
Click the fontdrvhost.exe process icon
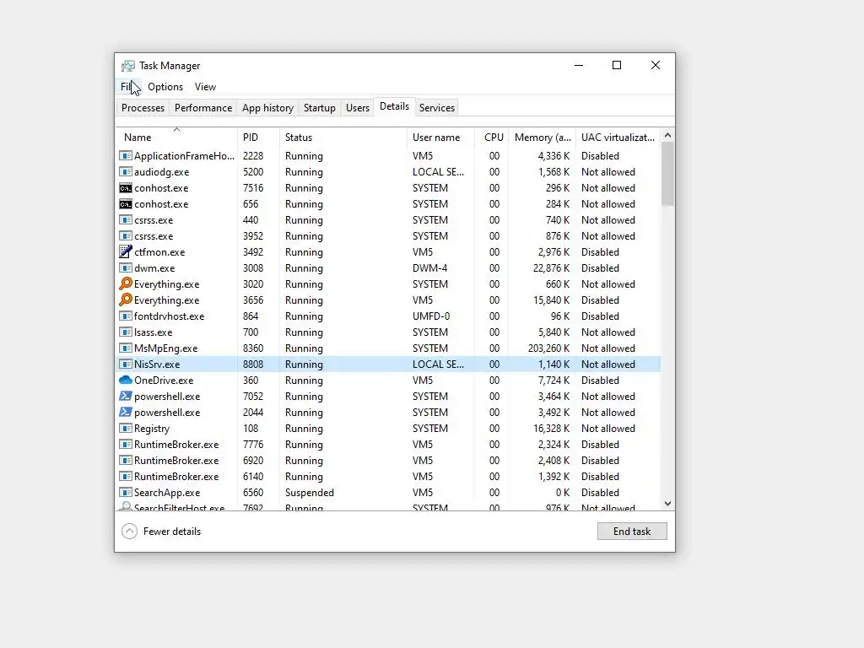click(126, 316)
